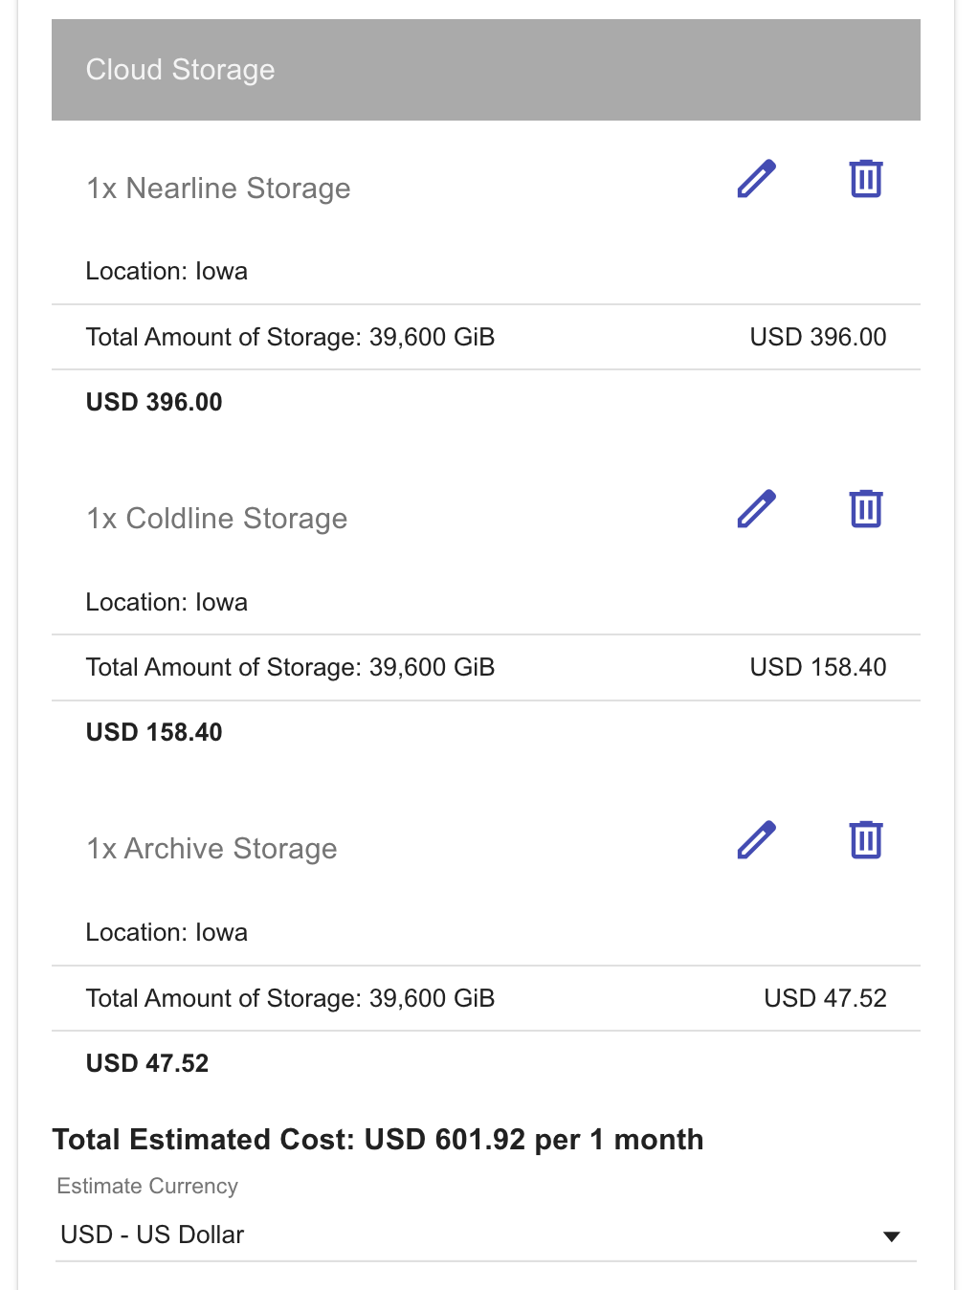Click Nearline's Total Amount of Storage row

pyautogui.click(x=290, y=337)
